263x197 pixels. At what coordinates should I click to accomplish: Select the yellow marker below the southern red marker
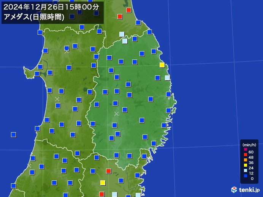(x=103, y=183)
